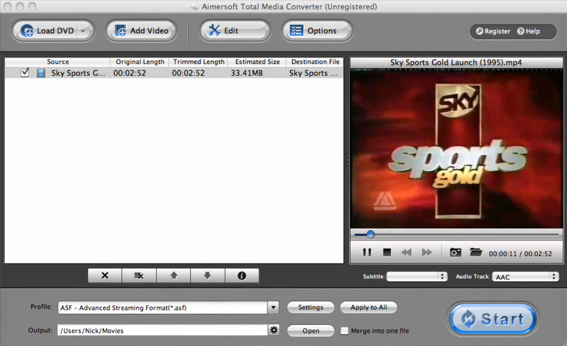Screen dimensions: 567x346
Task: Expand the Load DVD dropdown arrow
Action: (84, 31)
